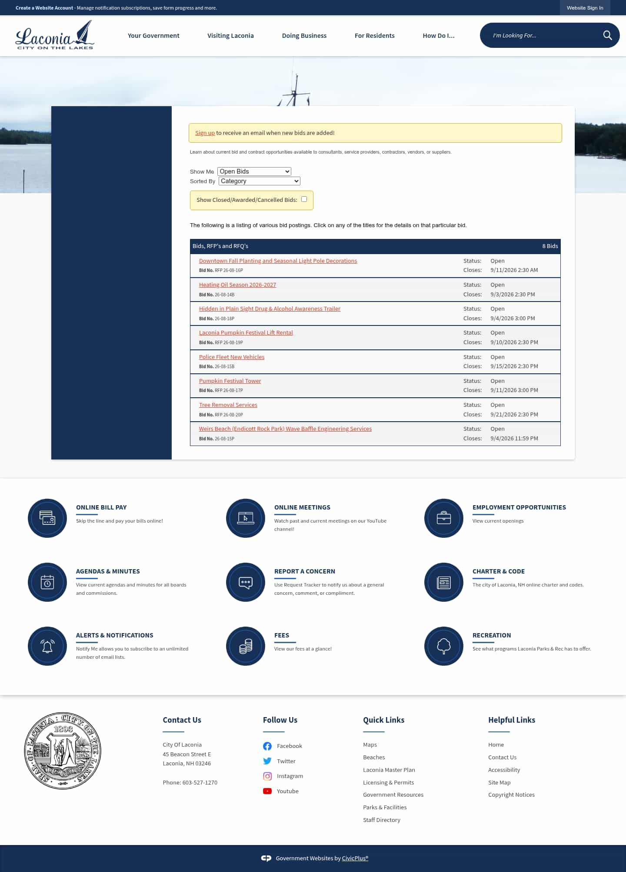Open Beaches quick link

coord(374,758)
